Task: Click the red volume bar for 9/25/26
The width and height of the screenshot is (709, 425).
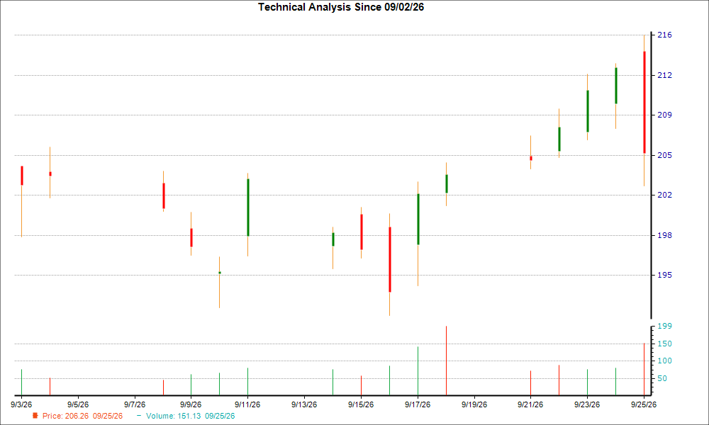Action: click(644, 369)
